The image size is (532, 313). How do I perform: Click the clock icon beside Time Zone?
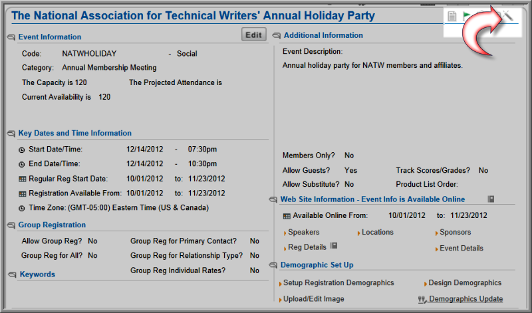pyautogui.click(x=22, y=208)
